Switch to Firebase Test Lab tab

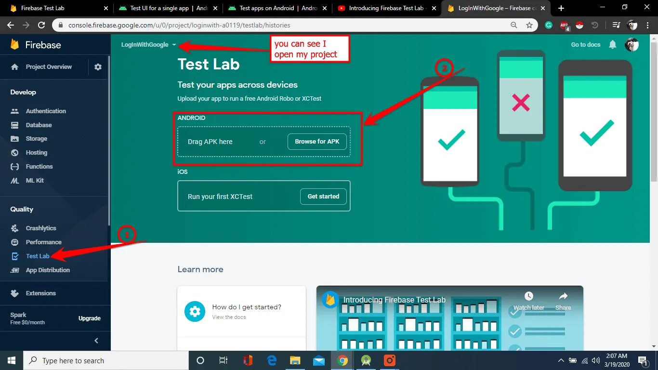(x=58, y=8)
